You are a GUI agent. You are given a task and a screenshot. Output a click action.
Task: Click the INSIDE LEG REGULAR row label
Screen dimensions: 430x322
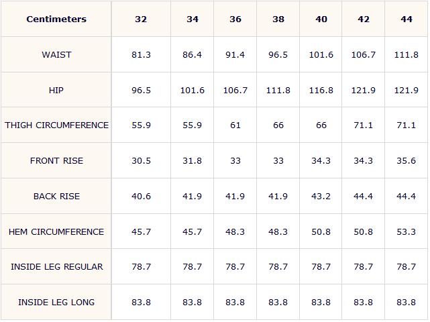(x=56, y=267)
